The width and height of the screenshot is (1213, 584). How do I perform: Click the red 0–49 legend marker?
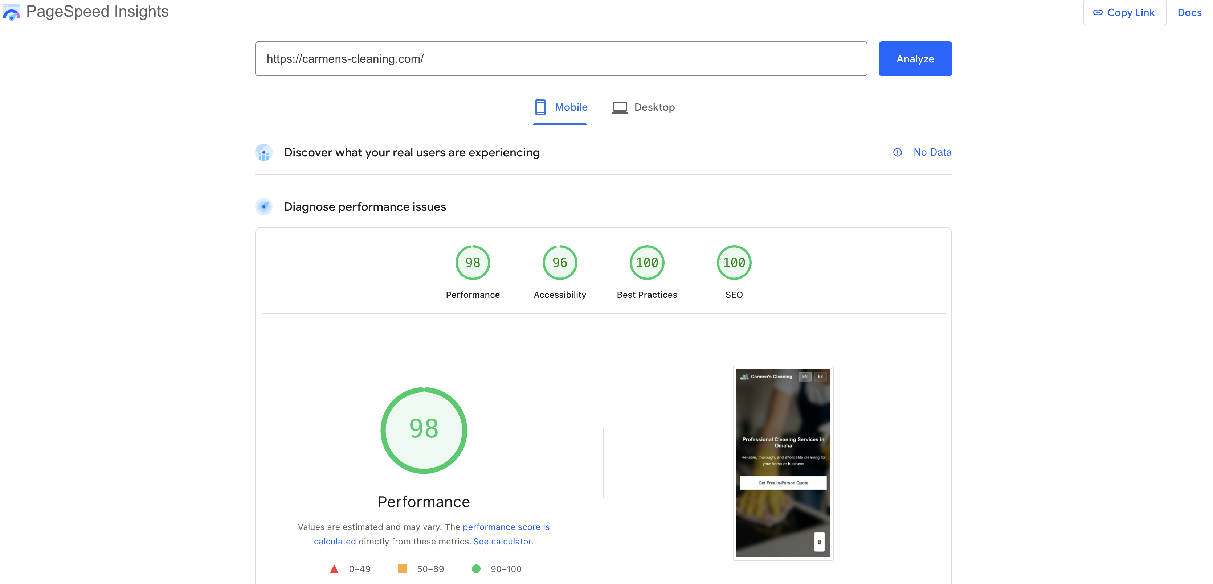(334, 568)
